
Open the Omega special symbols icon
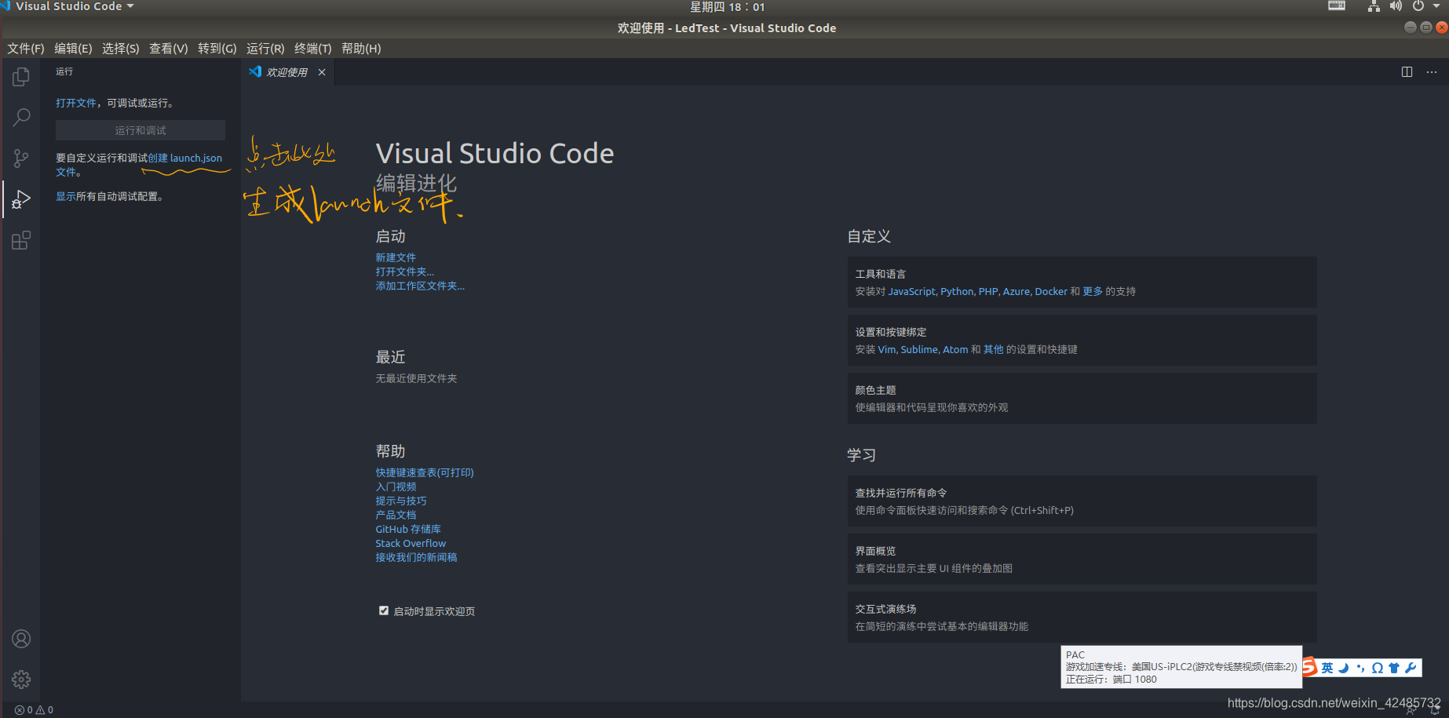[1378, 668]
